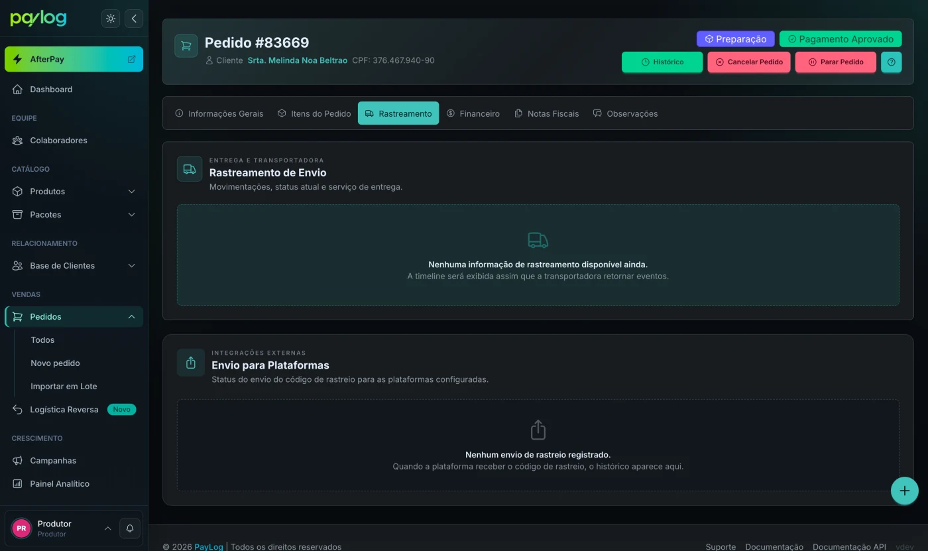The image size is (928, 551).
Task: Expand the Produtos submenu chevron
Action: coord(131,192)
